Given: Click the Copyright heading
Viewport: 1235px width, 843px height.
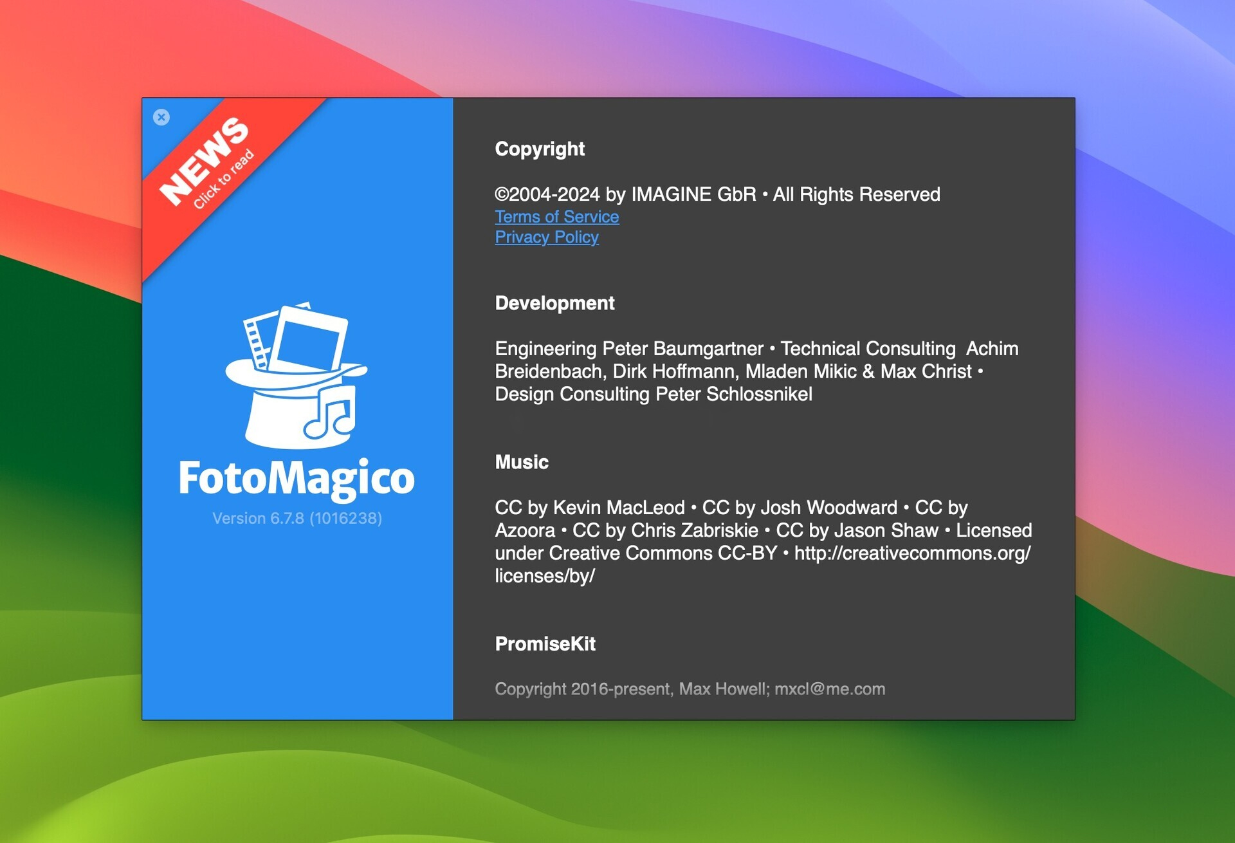Looking at the screenshot, I should click(x=540, y=149).
